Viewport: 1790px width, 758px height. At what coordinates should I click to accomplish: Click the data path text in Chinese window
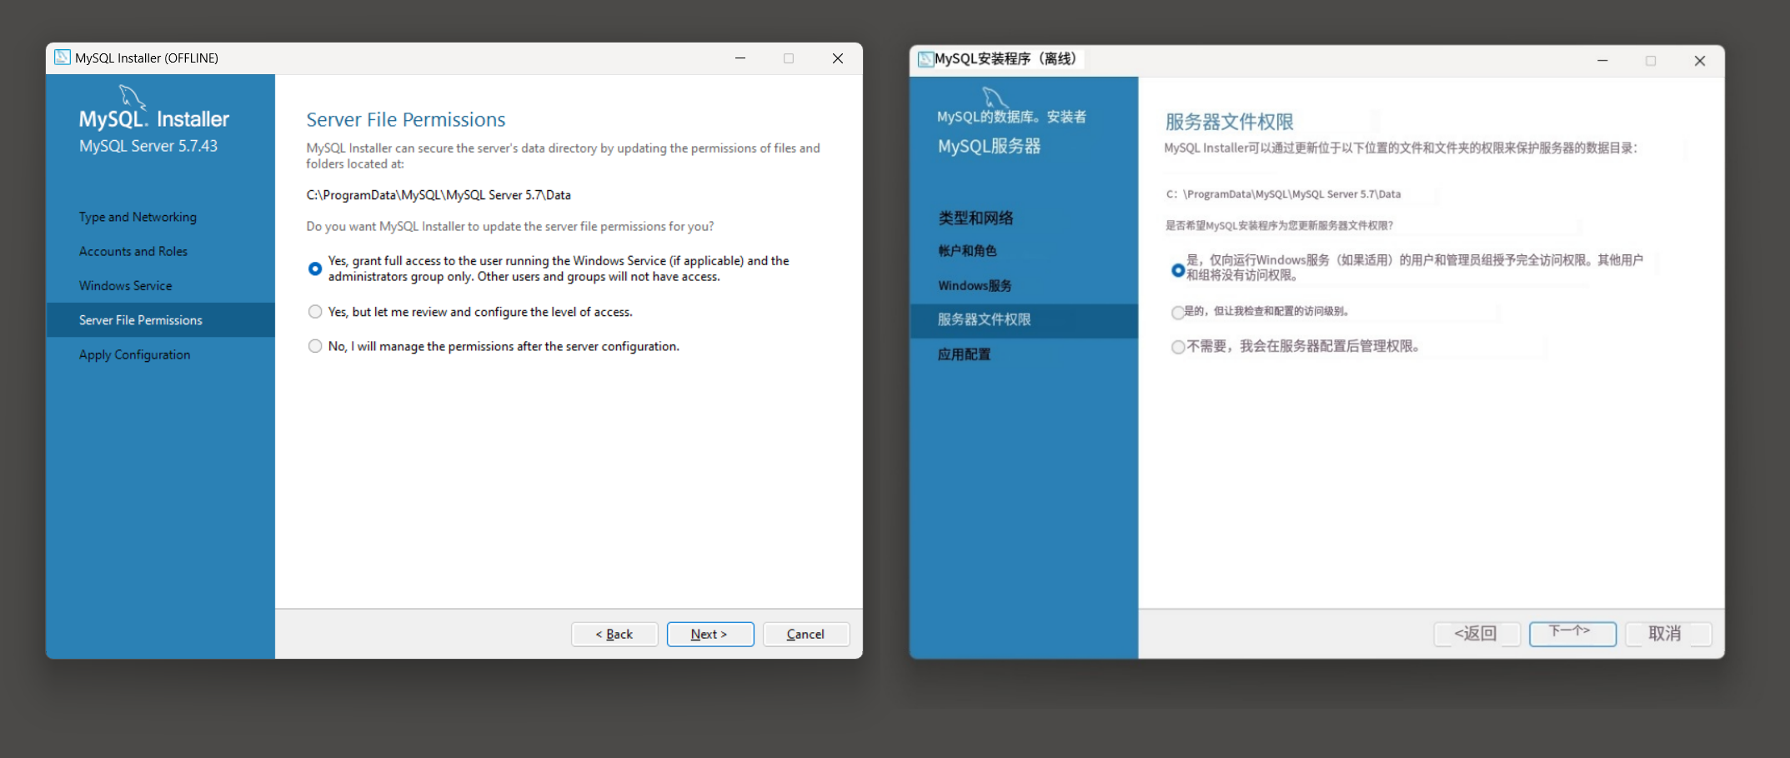[1283, 194]
